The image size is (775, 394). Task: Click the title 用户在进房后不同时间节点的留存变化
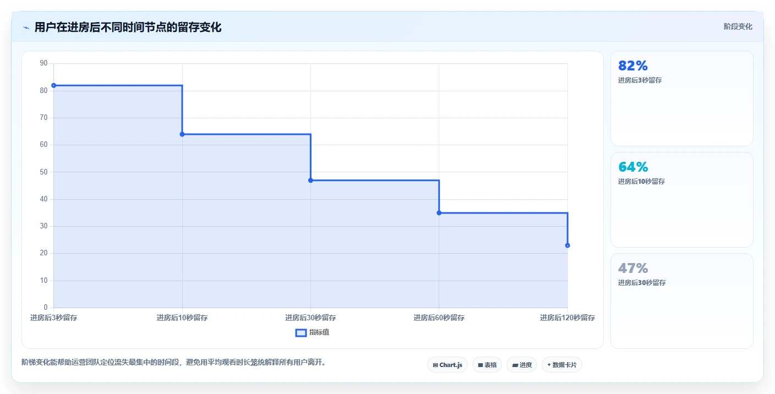tap(128, 27)
